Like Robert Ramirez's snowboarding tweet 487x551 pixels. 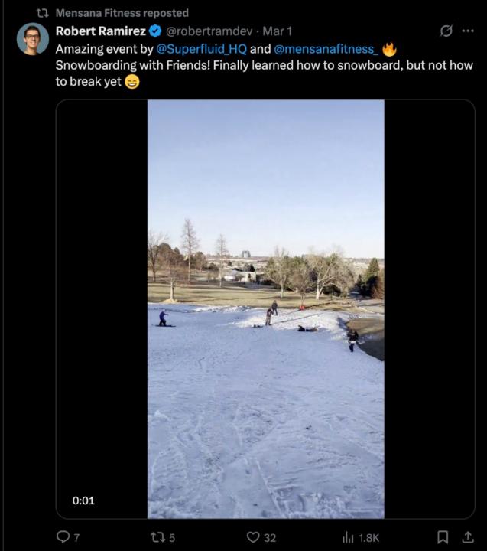pos(253,538)
